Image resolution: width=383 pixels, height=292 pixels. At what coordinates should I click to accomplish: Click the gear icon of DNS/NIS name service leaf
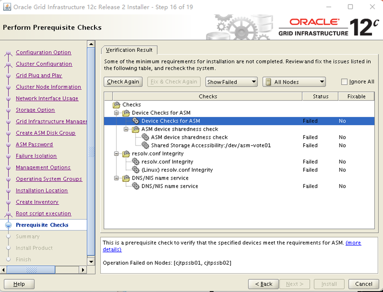[135, 186]
